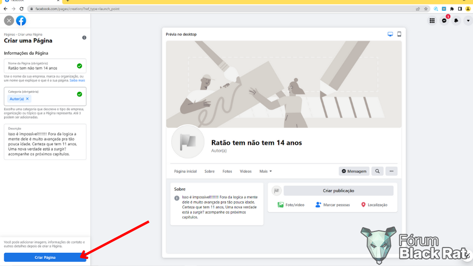Switch to mobile preview icon

tap(399, 34)
